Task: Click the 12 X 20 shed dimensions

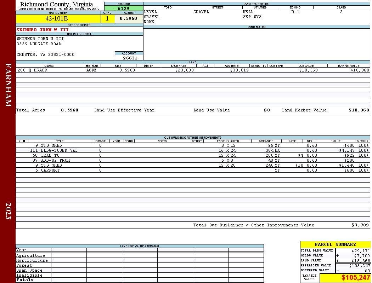Action: tap(227, 165)
